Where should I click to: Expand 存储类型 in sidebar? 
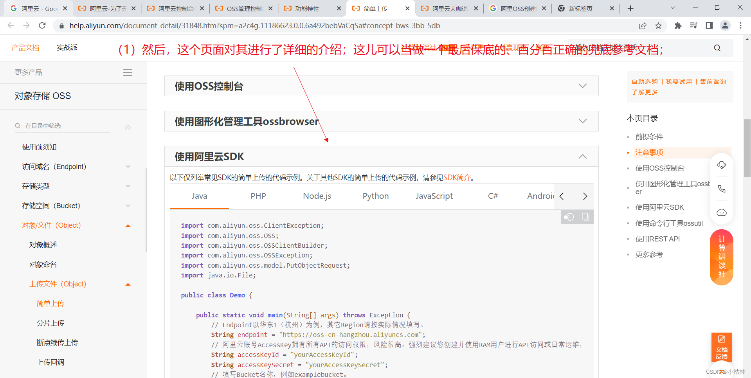coord(128,186)
